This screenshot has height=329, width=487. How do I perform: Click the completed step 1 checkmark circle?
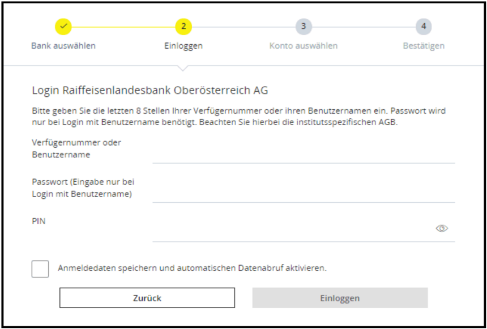pos(63,27)
